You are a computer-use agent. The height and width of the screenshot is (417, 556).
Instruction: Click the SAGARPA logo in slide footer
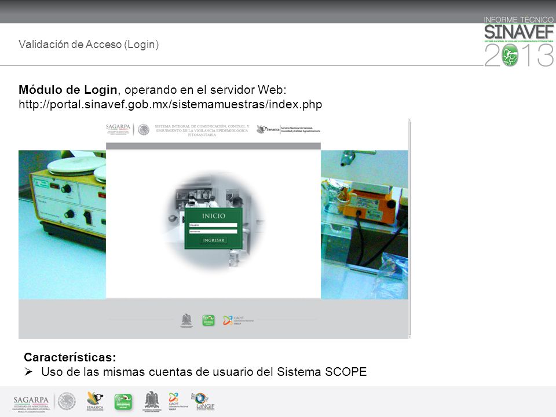click(31, 404)
